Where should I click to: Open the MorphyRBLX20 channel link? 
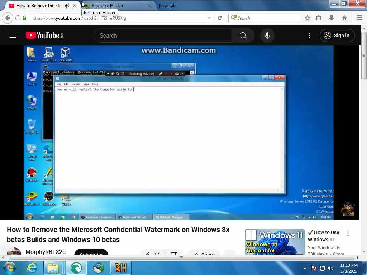pyautogui.click(x=46, y=252)
